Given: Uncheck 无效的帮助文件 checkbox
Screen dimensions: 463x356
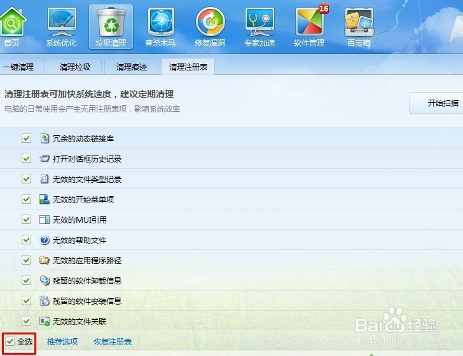Looking at the screenshot, I should click(x=26, y=240).
